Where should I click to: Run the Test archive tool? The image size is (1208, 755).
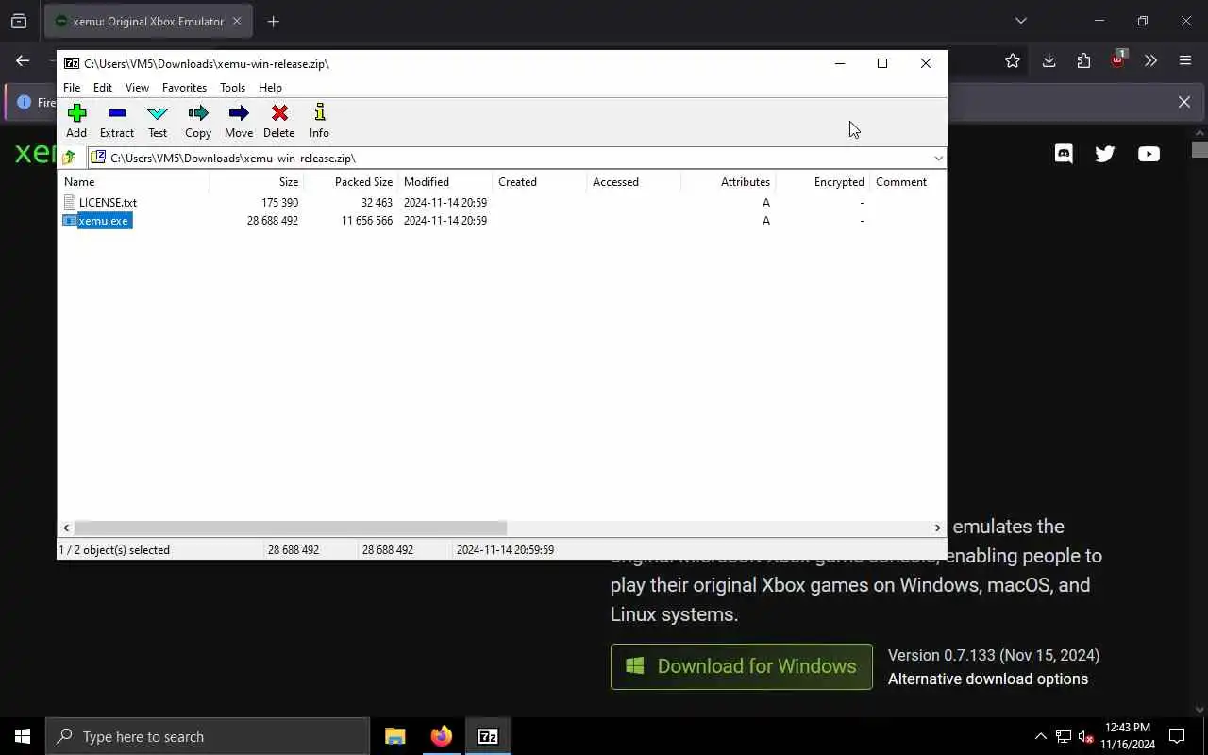click(x=158, y=121)
